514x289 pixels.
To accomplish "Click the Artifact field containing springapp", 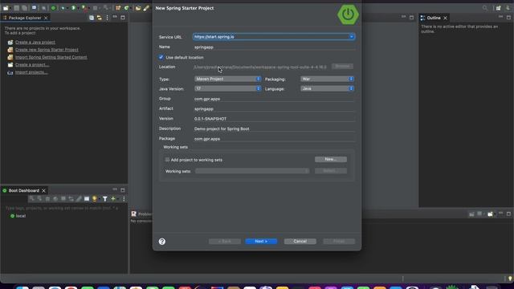I will [275, 109].
